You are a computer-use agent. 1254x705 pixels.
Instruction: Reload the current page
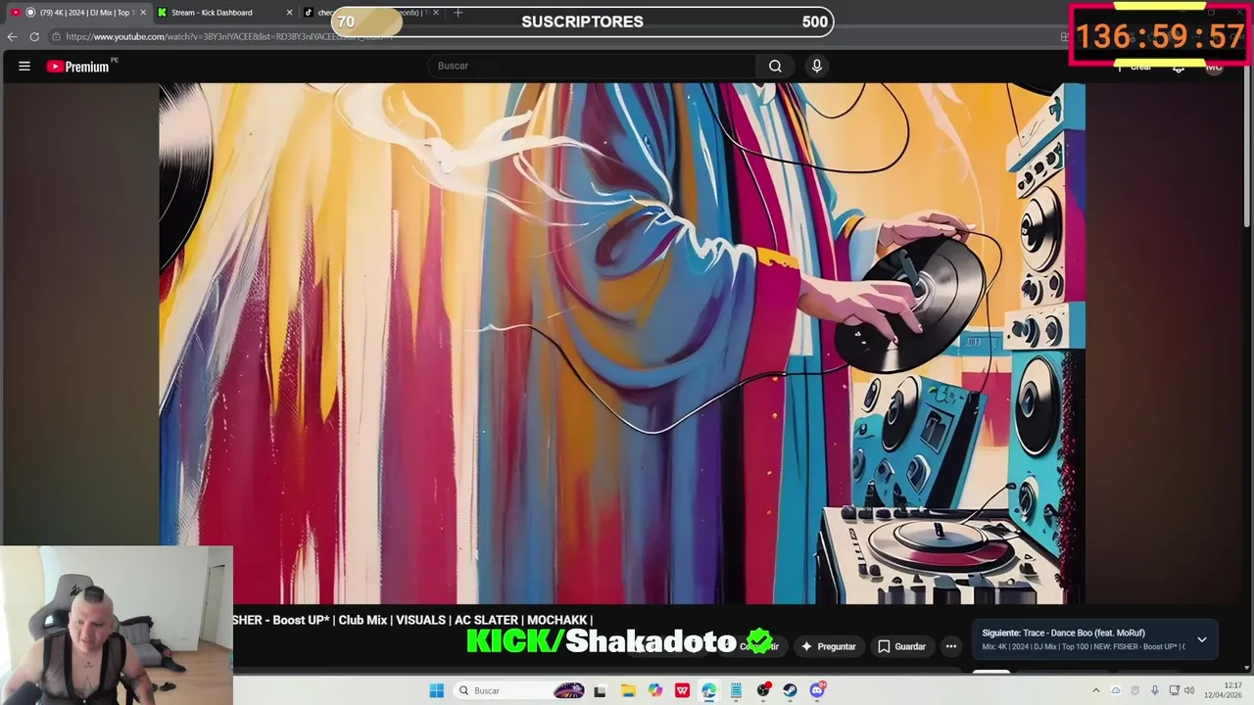pyautogui.click(x=34, y=36)
